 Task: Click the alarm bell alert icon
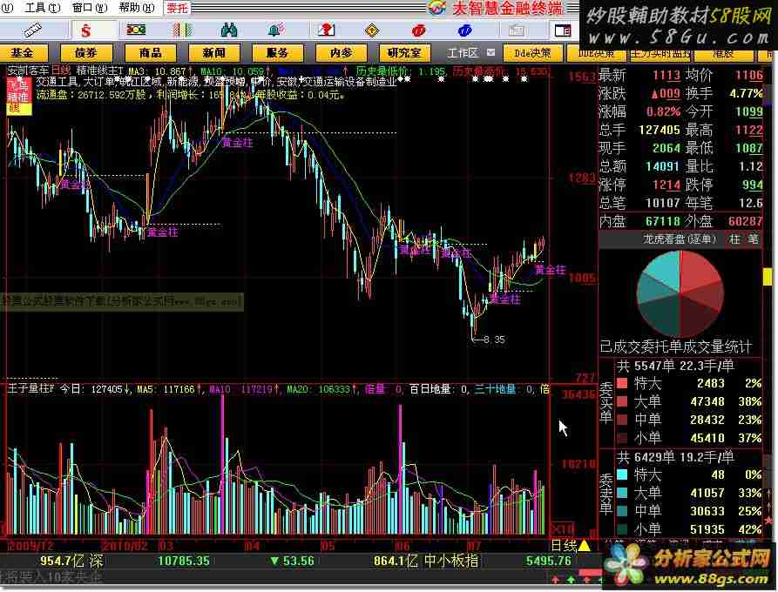tap(276, 30)
